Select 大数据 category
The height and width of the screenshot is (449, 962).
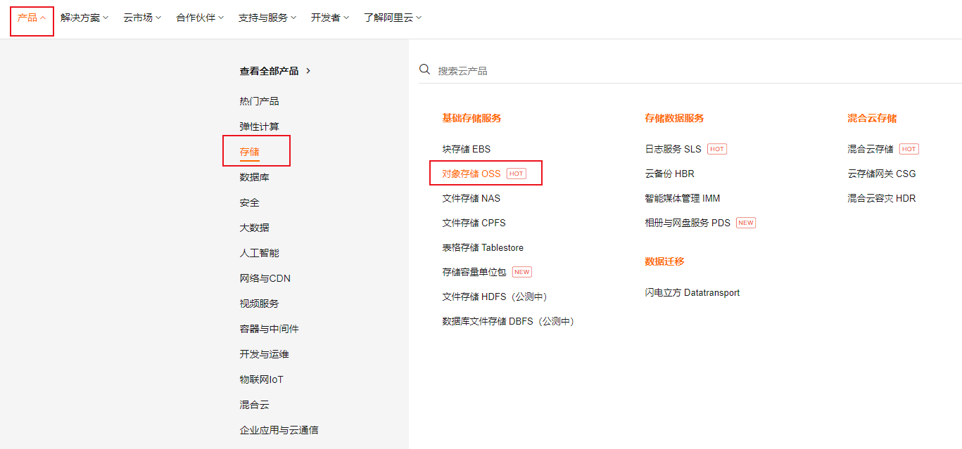tap(254, 228)
